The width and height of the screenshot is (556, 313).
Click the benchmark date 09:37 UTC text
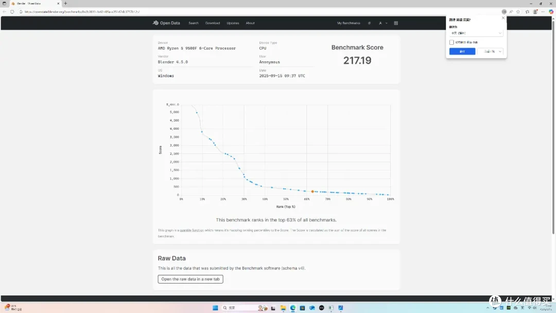click(282, 76)
